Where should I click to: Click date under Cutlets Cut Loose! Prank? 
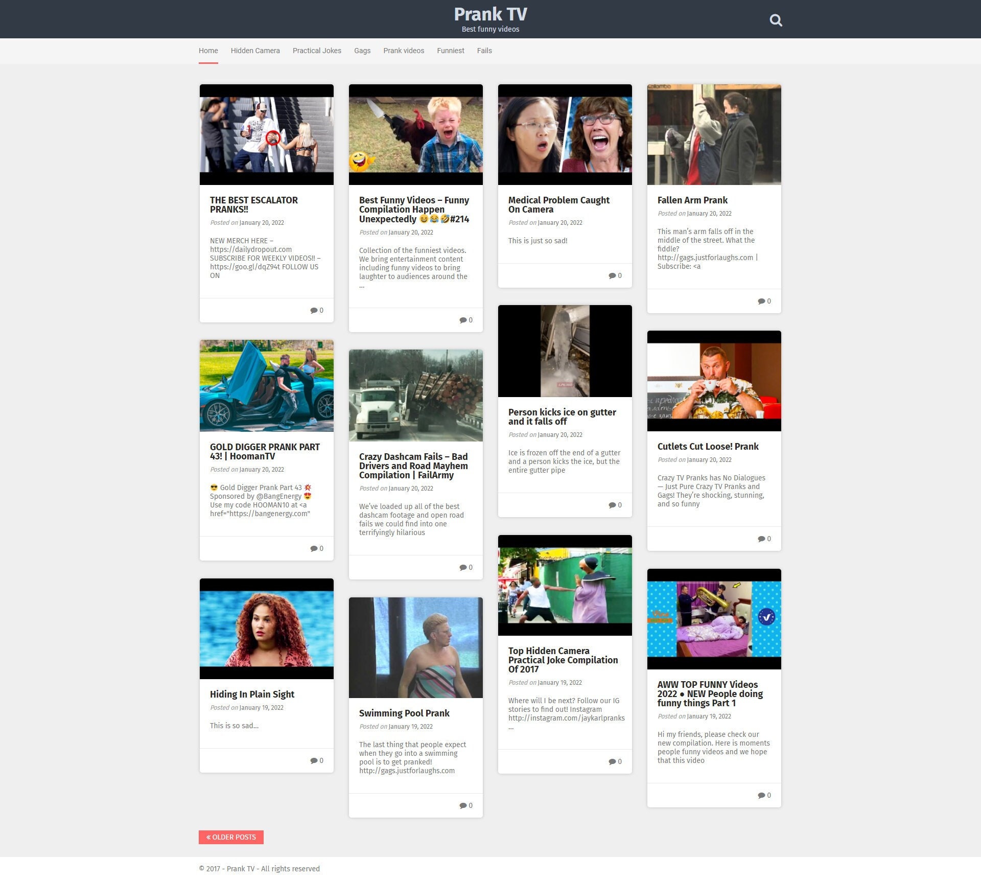(709, 460)
